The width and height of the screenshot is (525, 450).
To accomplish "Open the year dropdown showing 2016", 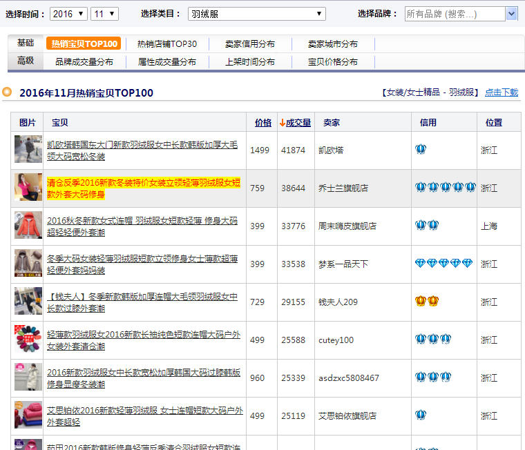I will tap(68, 14).
